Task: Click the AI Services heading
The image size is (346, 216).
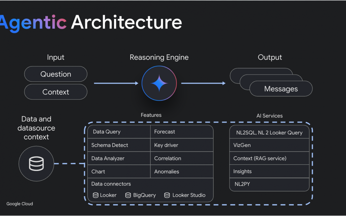Action: point(269,116)
